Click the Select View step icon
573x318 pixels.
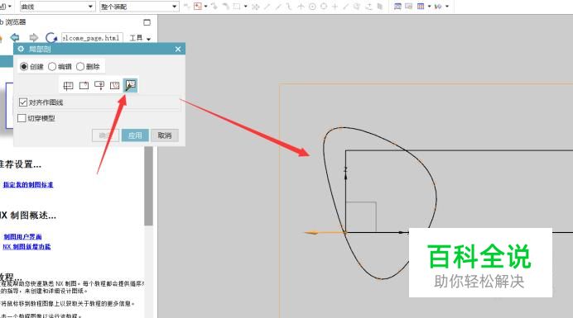pos(69,85)
